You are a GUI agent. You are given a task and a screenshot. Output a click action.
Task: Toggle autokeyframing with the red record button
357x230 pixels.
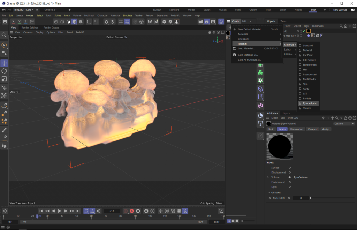pos(132,211)
